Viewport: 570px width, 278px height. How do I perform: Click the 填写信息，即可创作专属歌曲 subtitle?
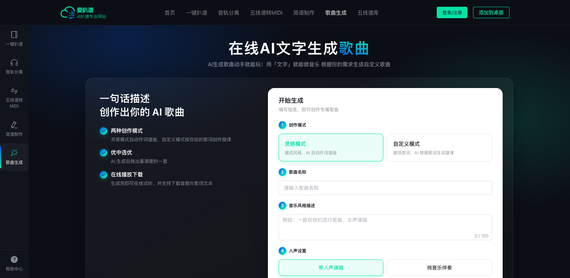(309, 110)
